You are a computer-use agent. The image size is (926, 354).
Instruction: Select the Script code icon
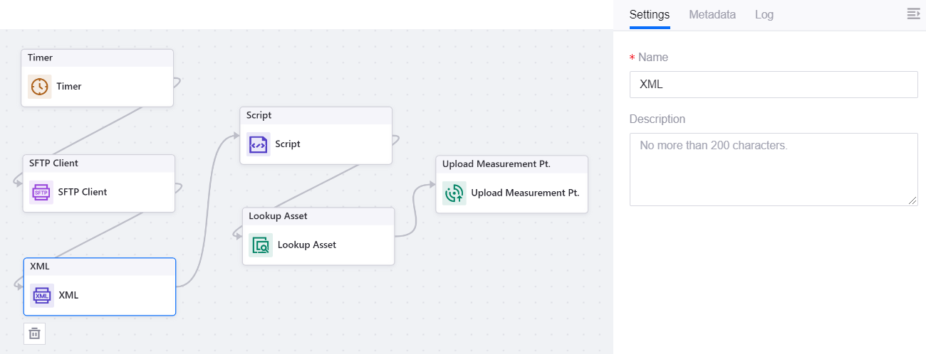[259, 144]
